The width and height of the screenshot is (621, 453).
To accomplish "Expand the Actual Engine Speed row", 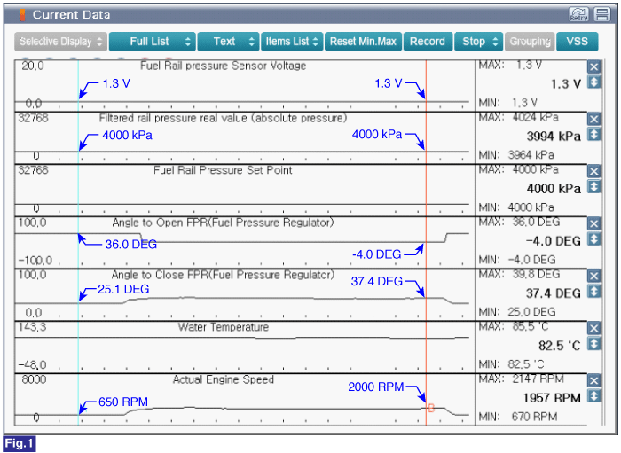I will [593, 395].
